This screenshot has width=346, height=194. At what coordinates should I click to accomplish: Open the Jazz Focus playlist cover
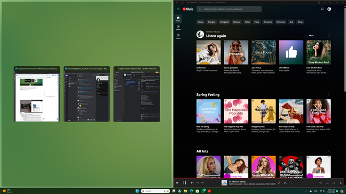pos(263,52)
